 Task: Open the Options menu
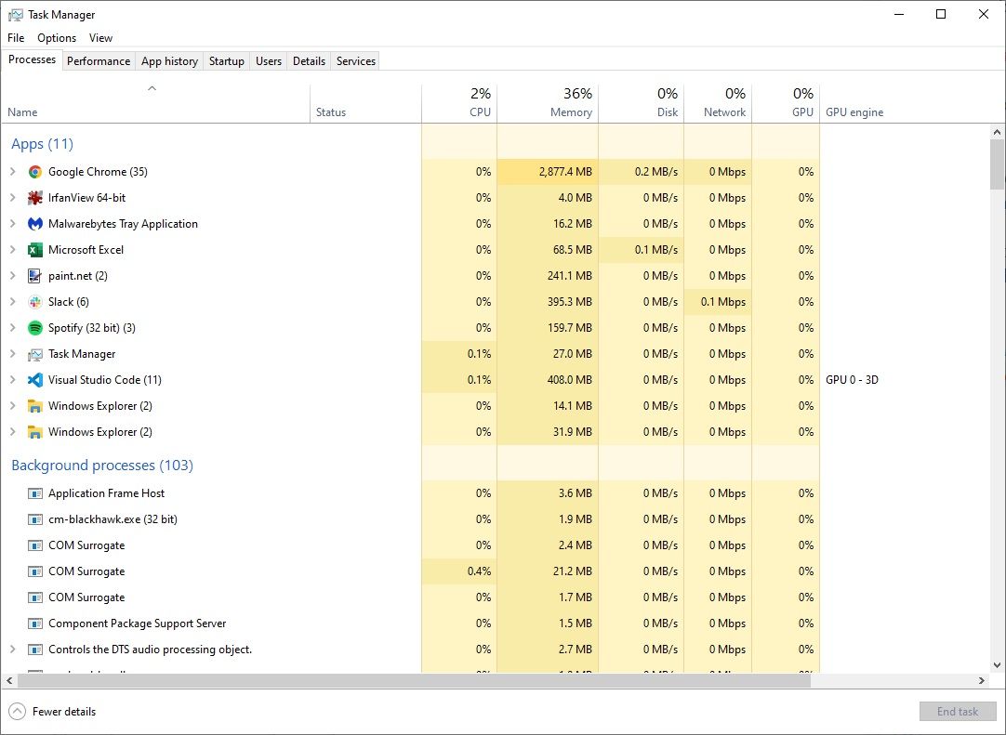[56, 38]
